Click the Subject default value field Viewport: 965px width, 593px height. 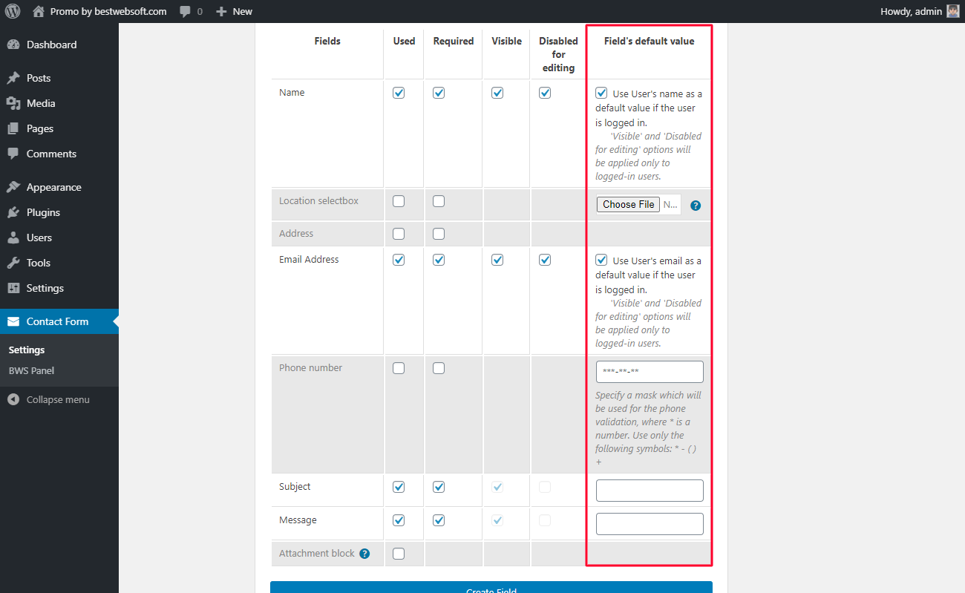pos(650,491)
